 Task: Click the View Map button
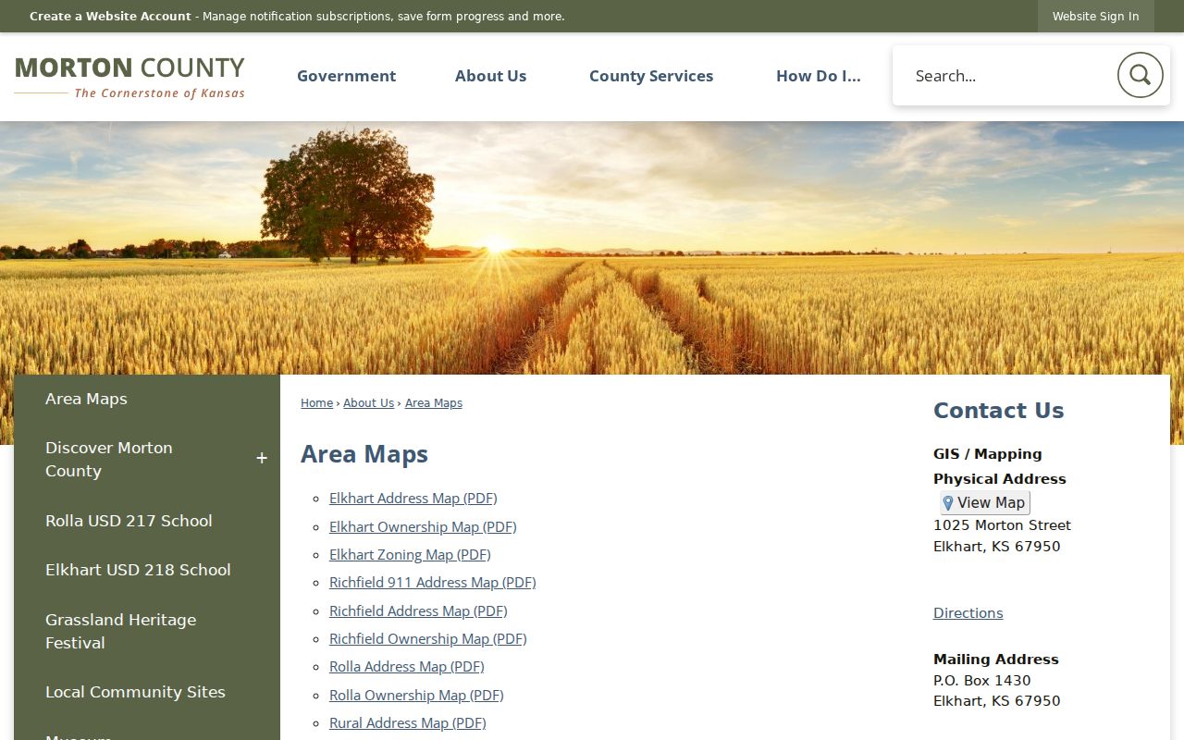point(984,503)
